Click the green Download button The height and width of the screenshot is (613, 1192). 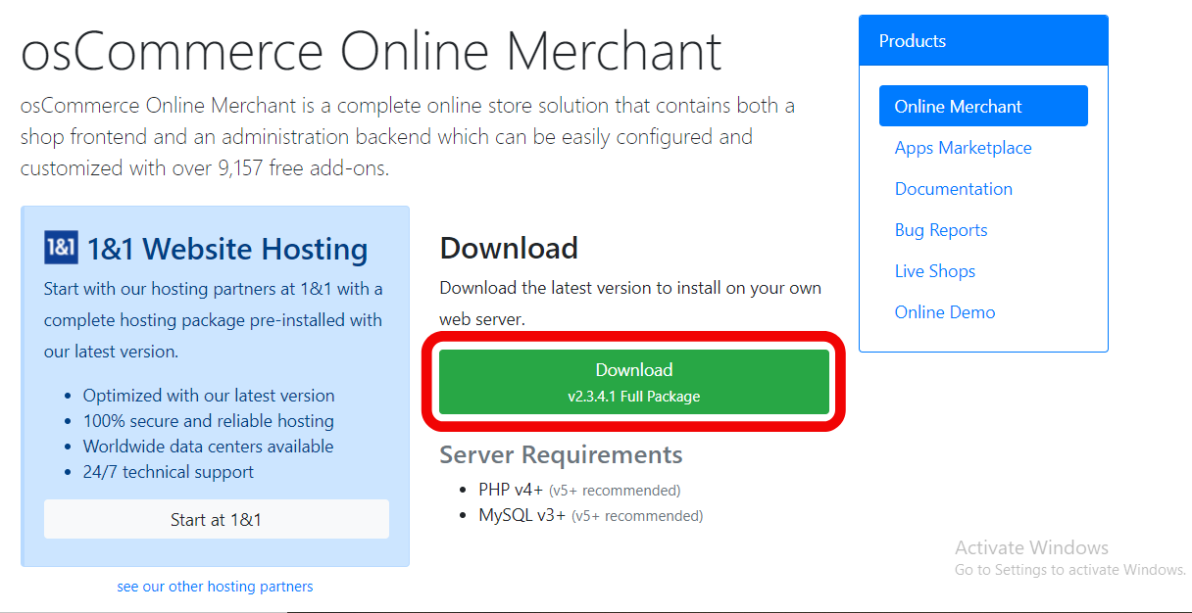(633, 381)
